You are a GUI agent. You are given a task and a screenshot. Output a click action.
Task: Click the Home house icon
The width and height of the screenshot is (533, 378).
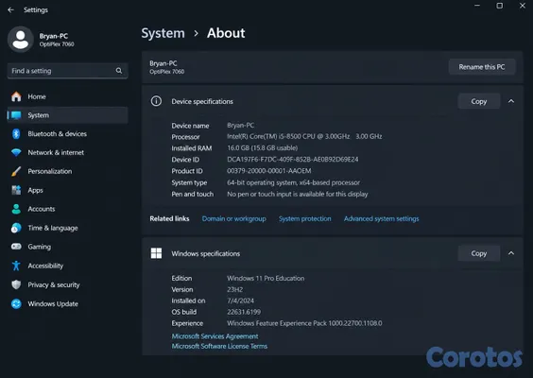pyautogui.click(x=16, y=96)
